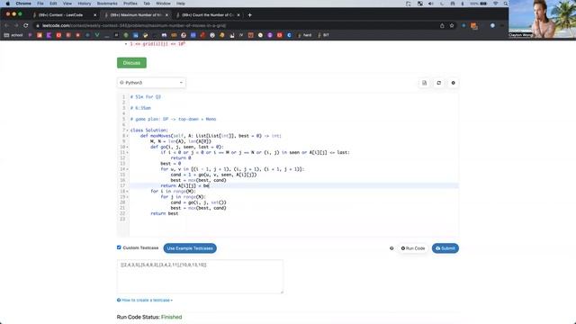Close the Count the Number tab
Image resolution: width=576 pixels, height=324 pixels.
pyautogui.click(x=238, y=15)
